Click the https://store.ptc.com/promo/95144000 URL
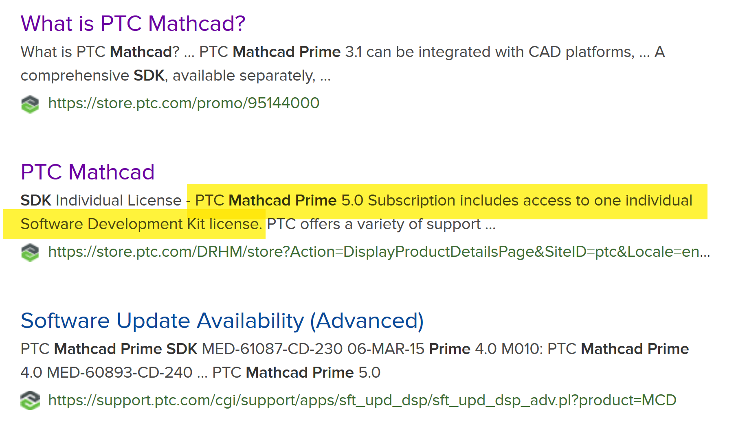This screenshot has height=433, width=747. coord(184,103)
